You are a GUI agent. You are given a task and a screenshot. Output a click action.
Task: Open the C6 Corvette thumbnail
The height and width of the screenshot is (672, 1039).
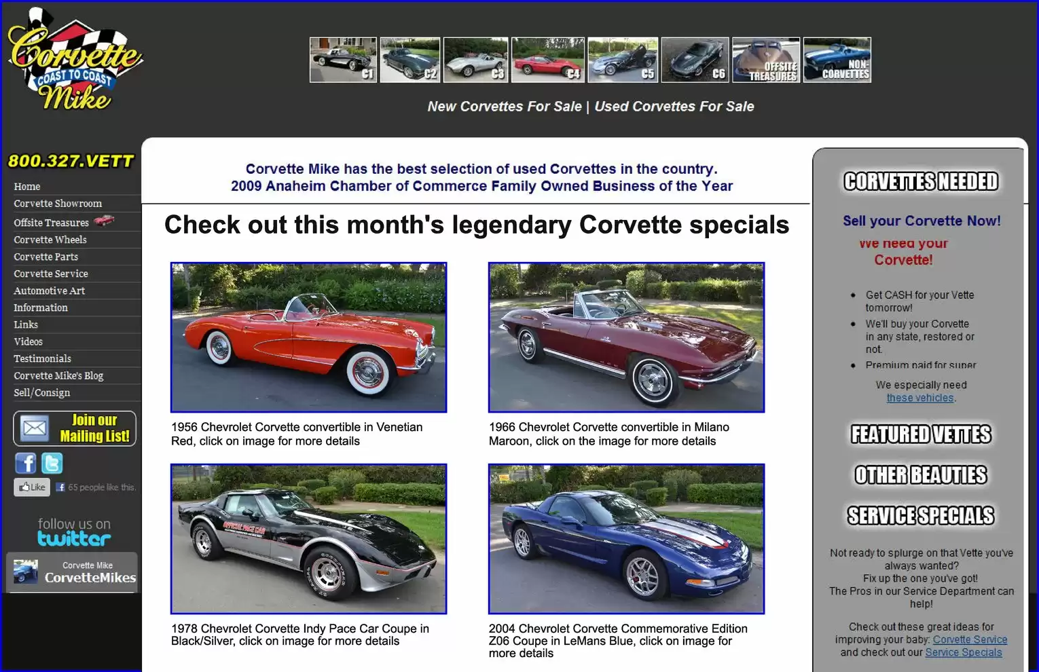coord(695,60)
